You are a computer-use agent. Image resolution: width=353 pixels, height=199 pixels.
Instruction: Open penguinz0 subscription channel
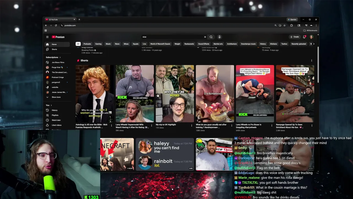coord(57,82)
